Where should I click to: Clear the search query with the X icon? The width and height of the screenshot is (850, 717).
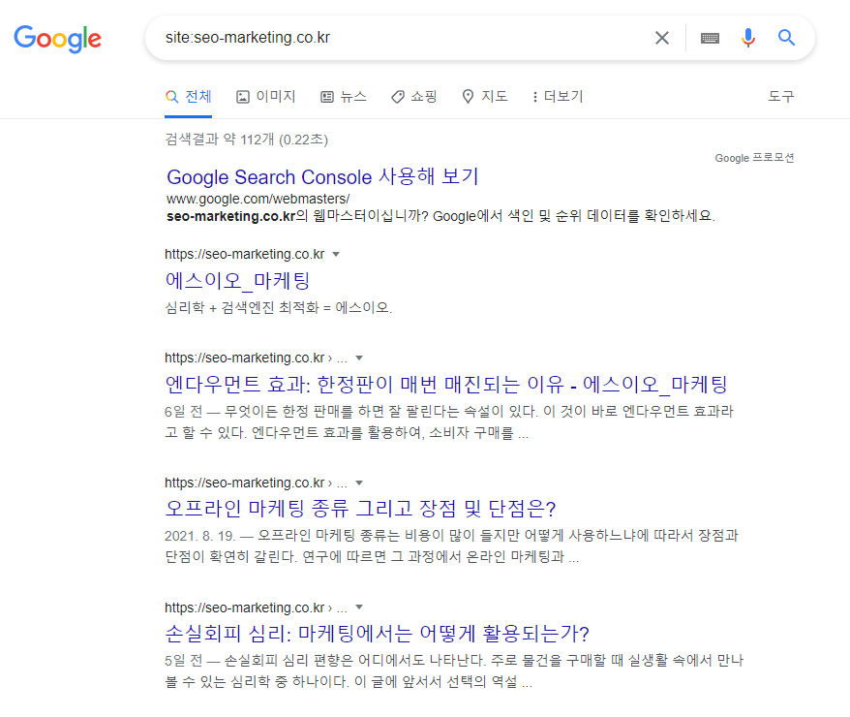click(662, 38)
